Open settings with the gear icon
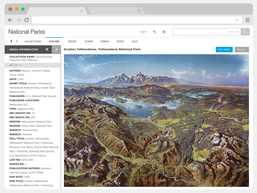 164,32
